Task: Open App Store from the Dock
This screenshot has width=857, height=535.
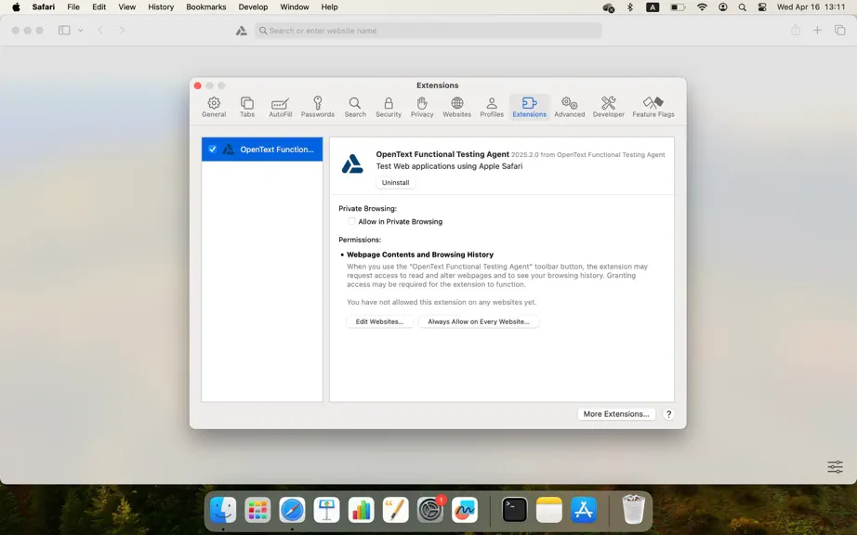Action: tap(584, 510)
